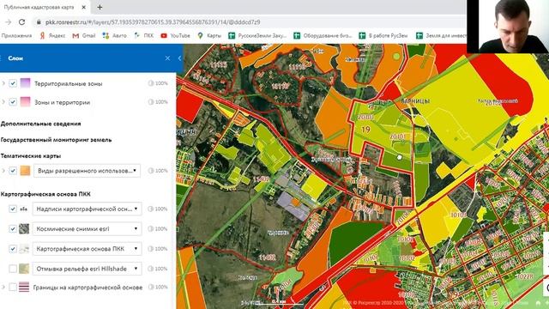Open the Приложения apps shortcut
Screen dimensions: 549x309
(16, 35)
